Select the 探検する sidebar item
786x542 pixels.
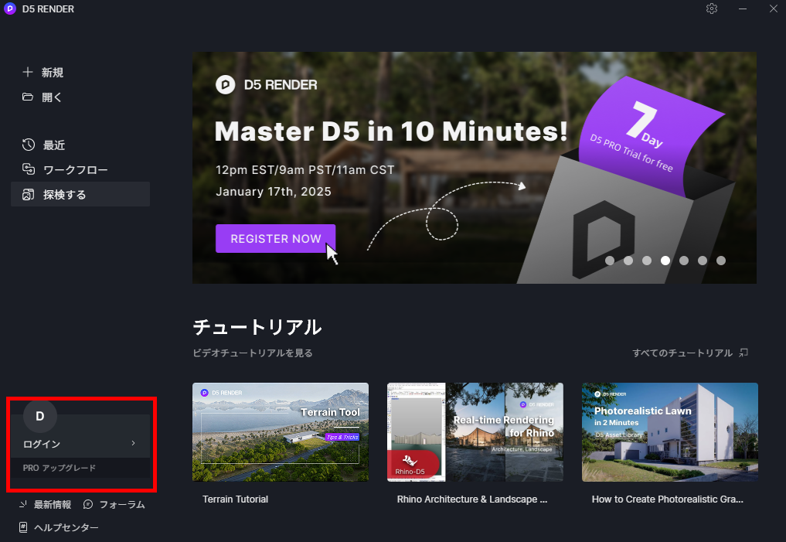point(80,195)
